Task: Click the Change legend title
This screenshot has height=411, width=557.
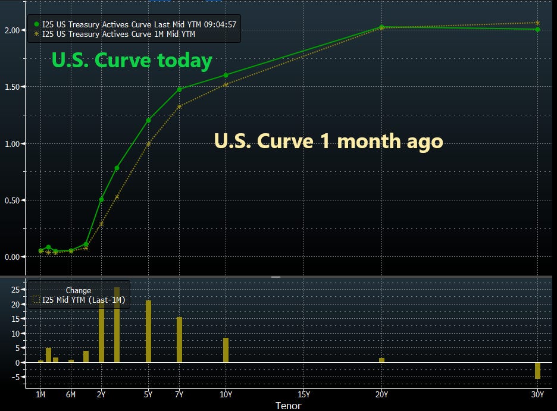Action: 78,290
